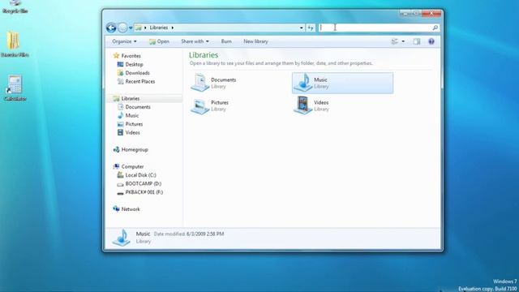This screenshot has height=292, width=519.
Task: Select the Recycle Bin desktop icon
Action: (x=15, y=6)
